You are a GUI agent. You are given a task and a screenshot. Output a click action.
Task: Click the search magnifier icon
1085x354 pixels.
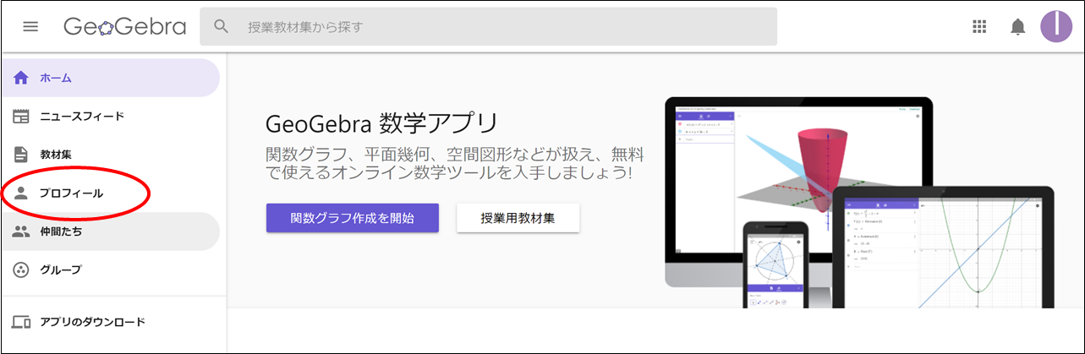[222, 26]
